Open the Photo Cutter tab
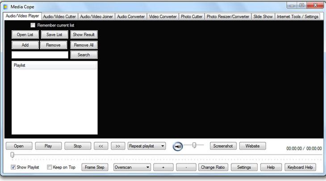This screenshot has width=326, height=181. (x=192, y=16)
